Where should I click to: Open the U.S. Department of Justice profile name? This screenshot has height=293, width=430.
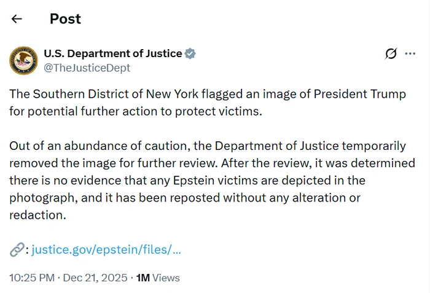[113, 53]
